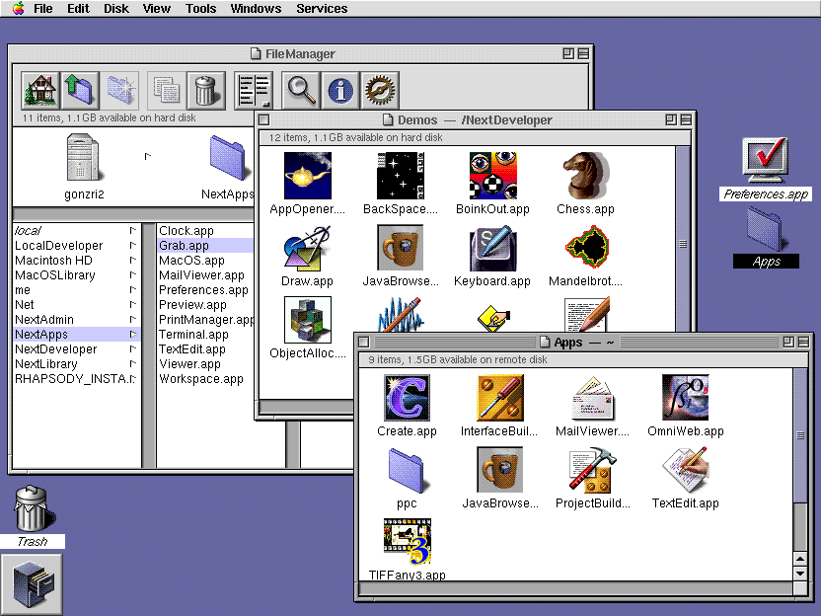821x616 pixels.
Task: Open InterfaceBuilder in the Apps window
Action: point(499,399)
